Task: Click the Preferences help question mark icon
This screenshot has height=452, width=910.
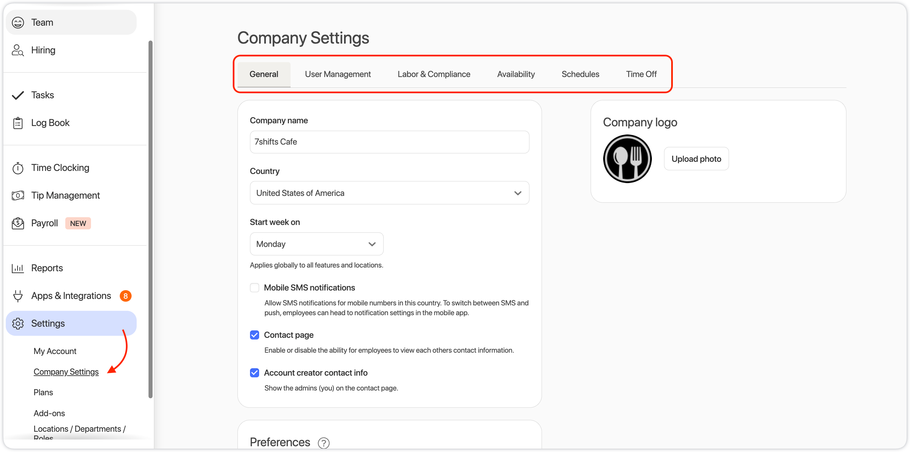Action: click(323, 443)
